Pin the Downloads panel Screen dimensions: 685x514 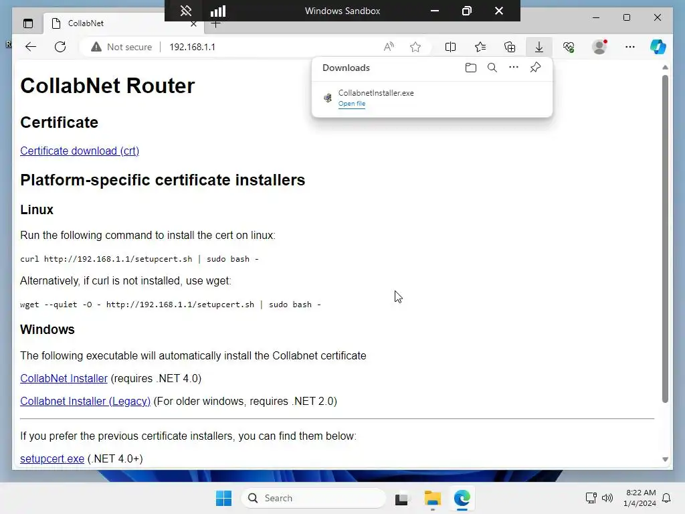click(535, 68)
